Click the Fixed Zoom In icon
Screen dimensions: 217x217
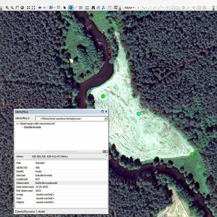coord(28,7)
